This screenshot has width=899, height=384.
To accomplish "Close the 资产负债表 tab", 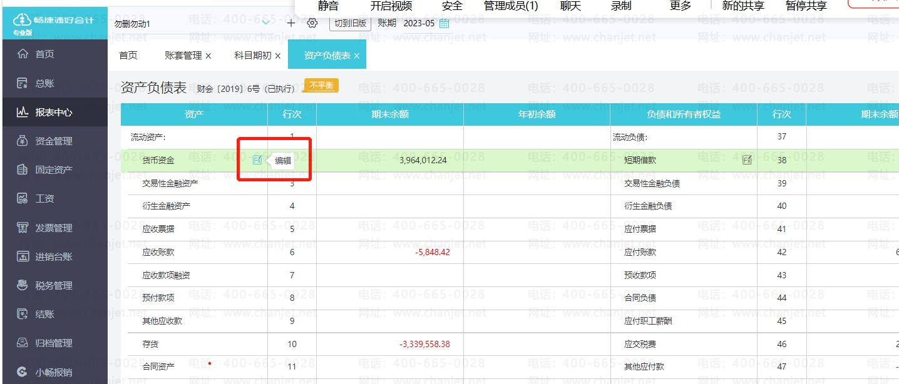I will coord(357,56).
